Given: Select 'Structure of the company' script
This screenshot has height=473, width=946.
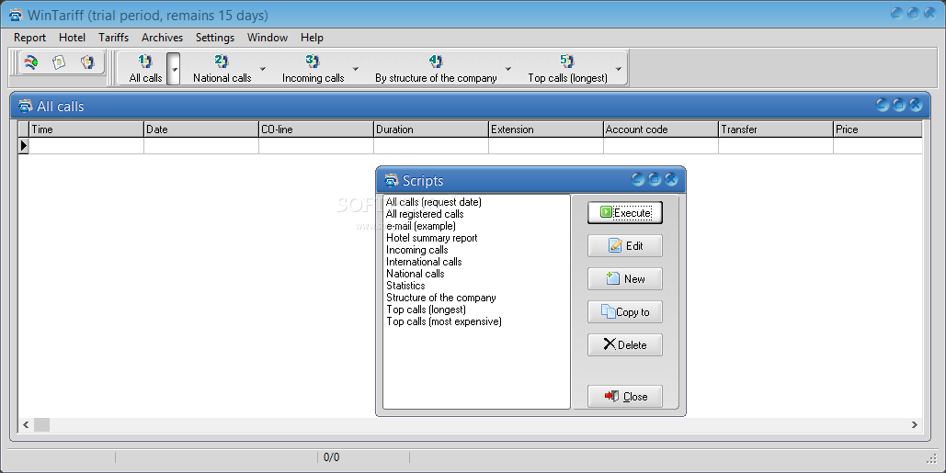Looking at the screenshot, I should (441, 298).
